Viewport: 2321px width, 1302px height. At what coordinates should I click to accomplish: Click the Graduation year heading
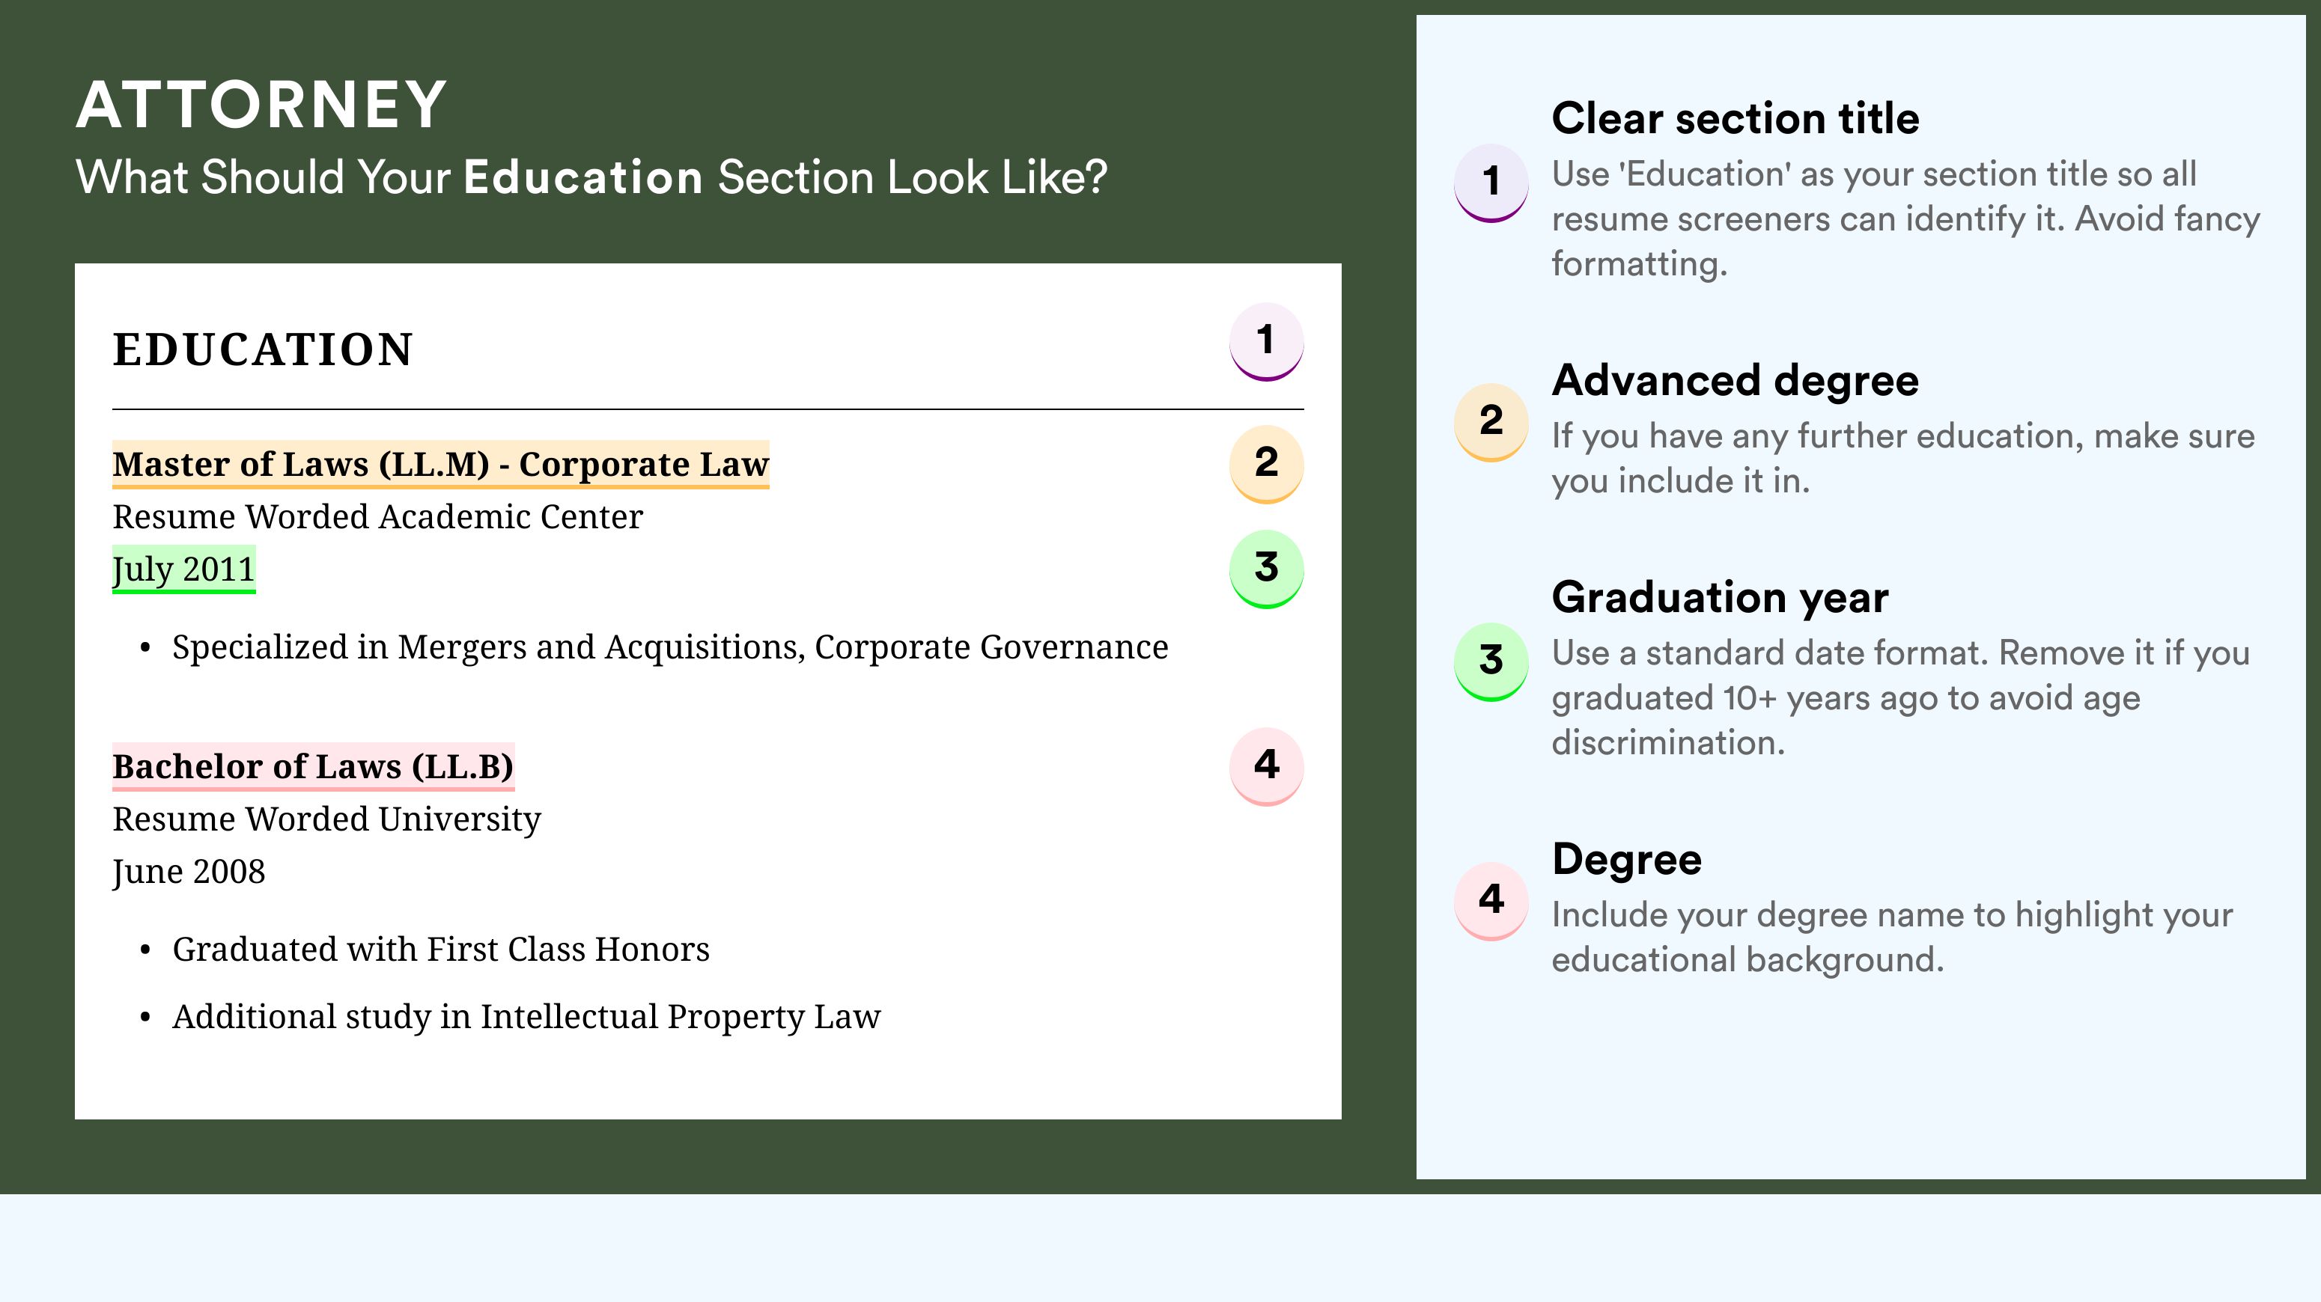1720,598
